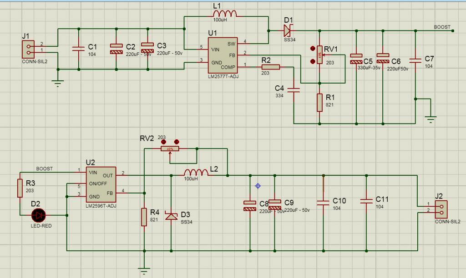
Task: Click RV2 left red adjustment dot
Action: pos(163,142)
